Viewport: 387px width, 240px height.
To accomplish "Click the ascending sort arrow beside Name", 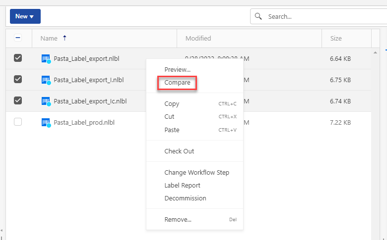I will pos(64,38).
